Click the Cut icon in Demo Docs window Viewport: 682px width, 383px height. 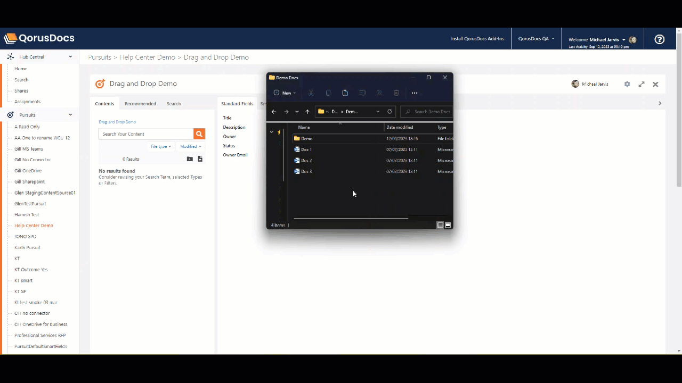click(x=311, y=93)
